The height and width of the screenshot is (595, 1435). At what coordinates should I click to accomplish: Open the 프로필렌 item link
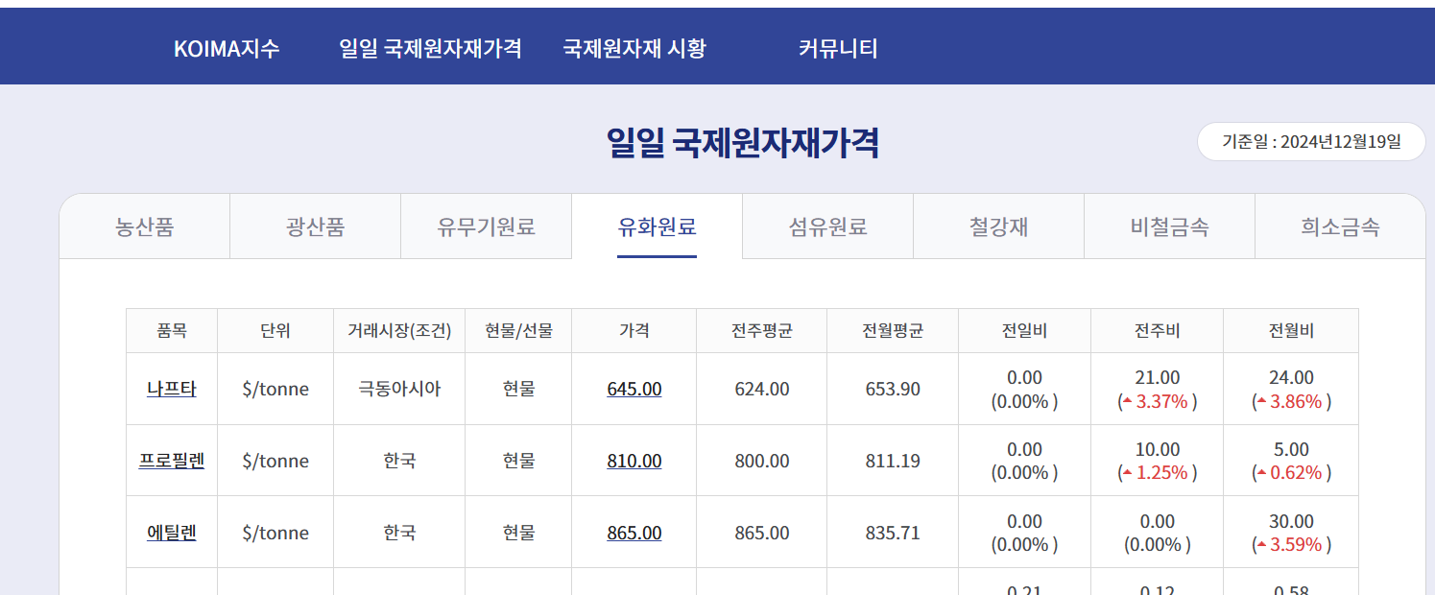172,461
